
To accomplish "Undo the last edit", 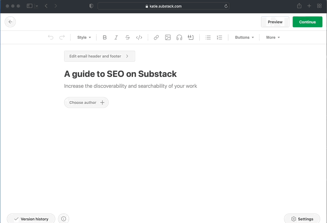I will (50, 37).
